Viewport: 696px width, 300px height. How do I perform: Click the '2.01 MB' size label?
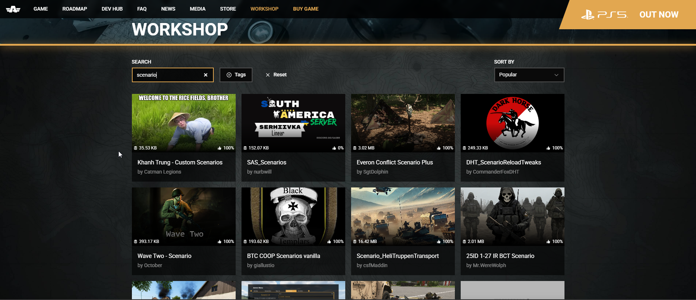pyautogui.click(x=476, y=242)
